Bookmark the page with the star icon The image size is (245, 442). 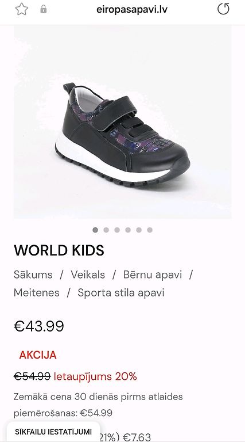pos(22,9)
